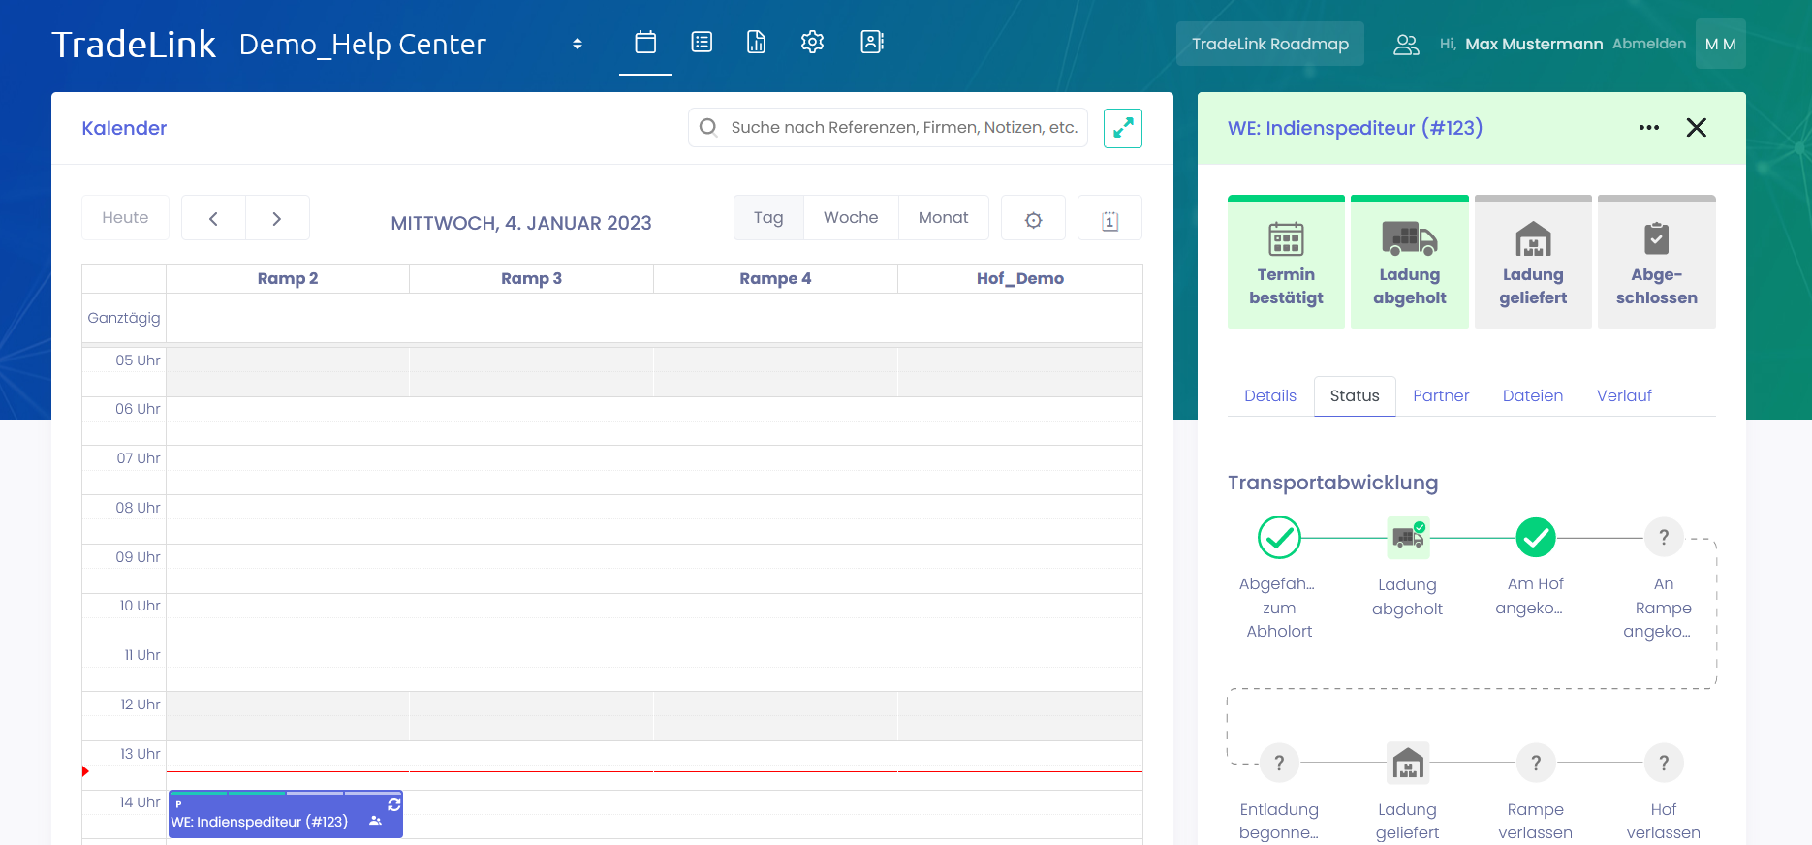Screen dimensions: 1812x845
Task: Switch to the Verlauf tab
Action: (1623, 396)
